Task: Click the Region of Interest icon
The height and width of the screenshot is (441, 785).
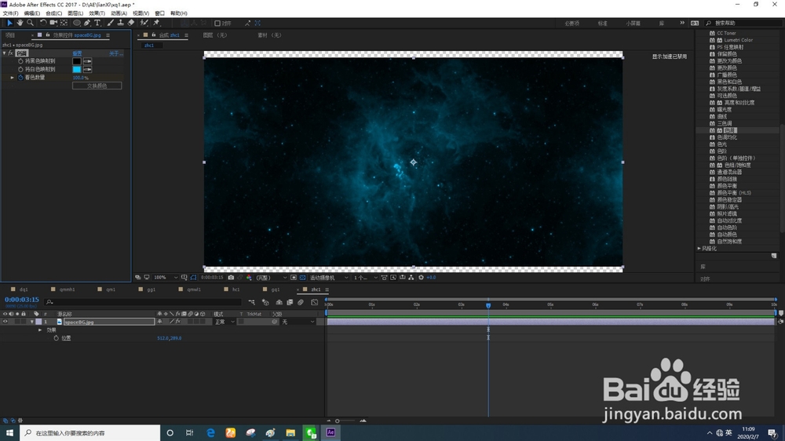Action: pos(294,277)
